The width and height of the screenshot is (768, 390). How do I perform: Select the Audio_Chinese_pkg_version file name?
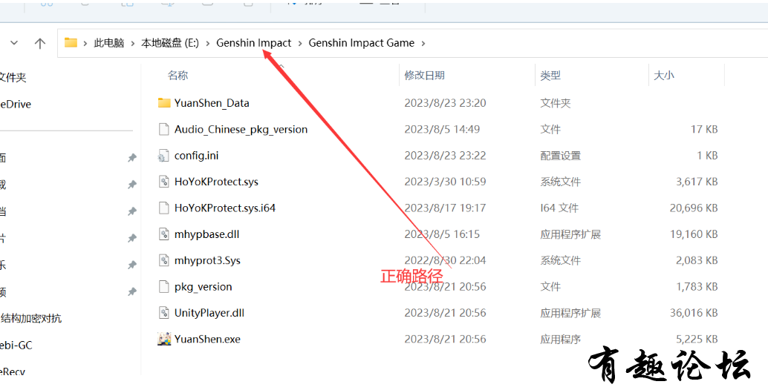[x=241, y=130]
